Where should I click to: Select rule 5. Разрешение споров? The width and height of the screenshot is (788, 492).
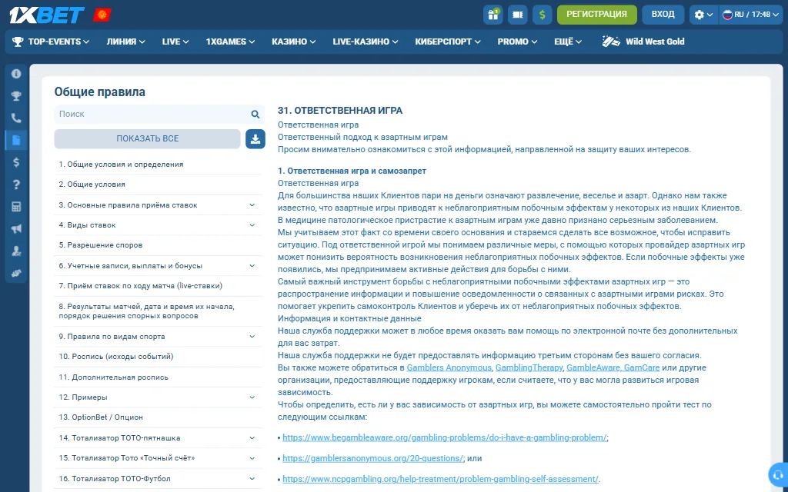pyautogui.click(x=158, y=245)
